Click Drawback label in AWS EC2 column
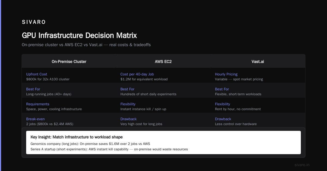Viewport: 327px width, 171px height. pos(128,119)
